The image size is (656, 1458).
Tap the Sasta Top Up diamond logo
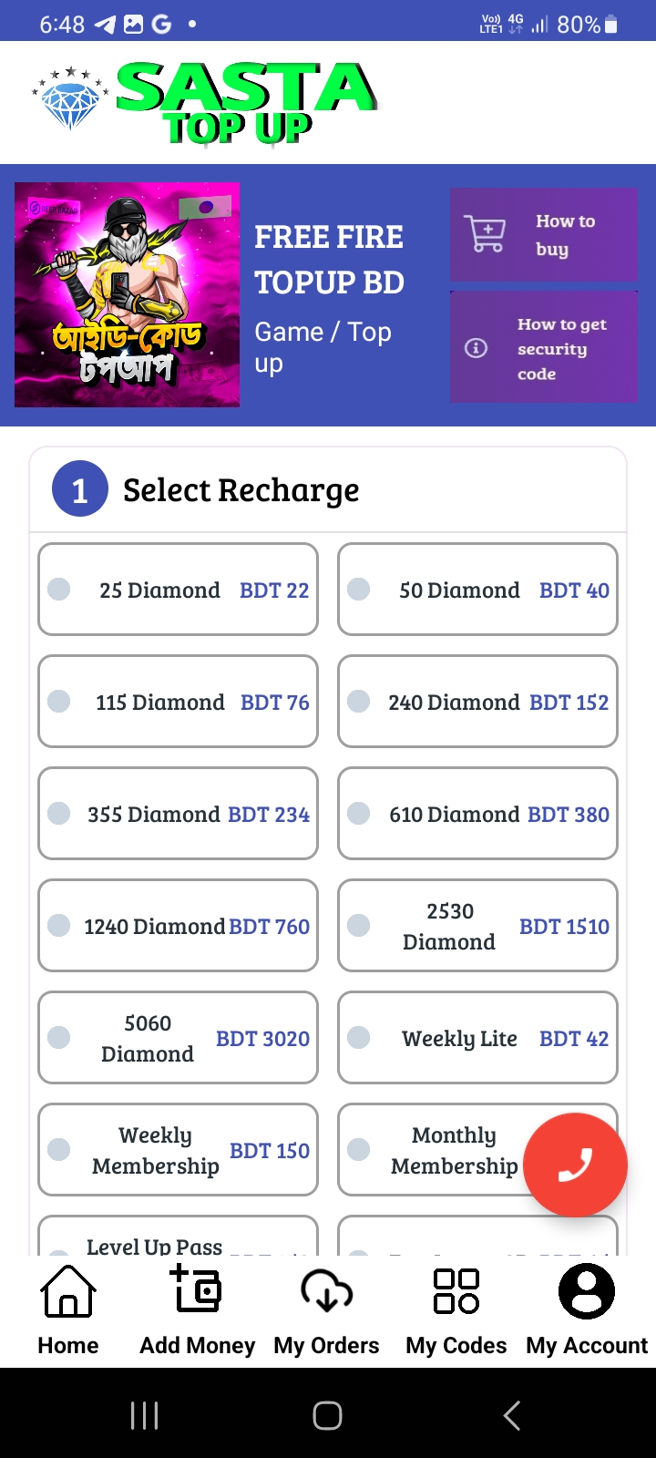205,103
